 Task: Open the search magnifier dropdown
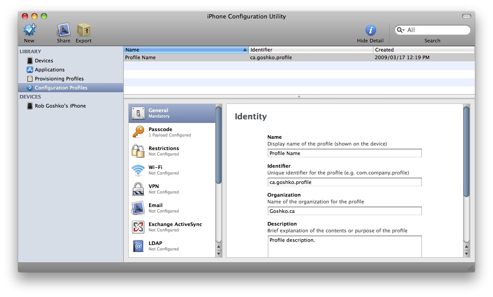401,30
